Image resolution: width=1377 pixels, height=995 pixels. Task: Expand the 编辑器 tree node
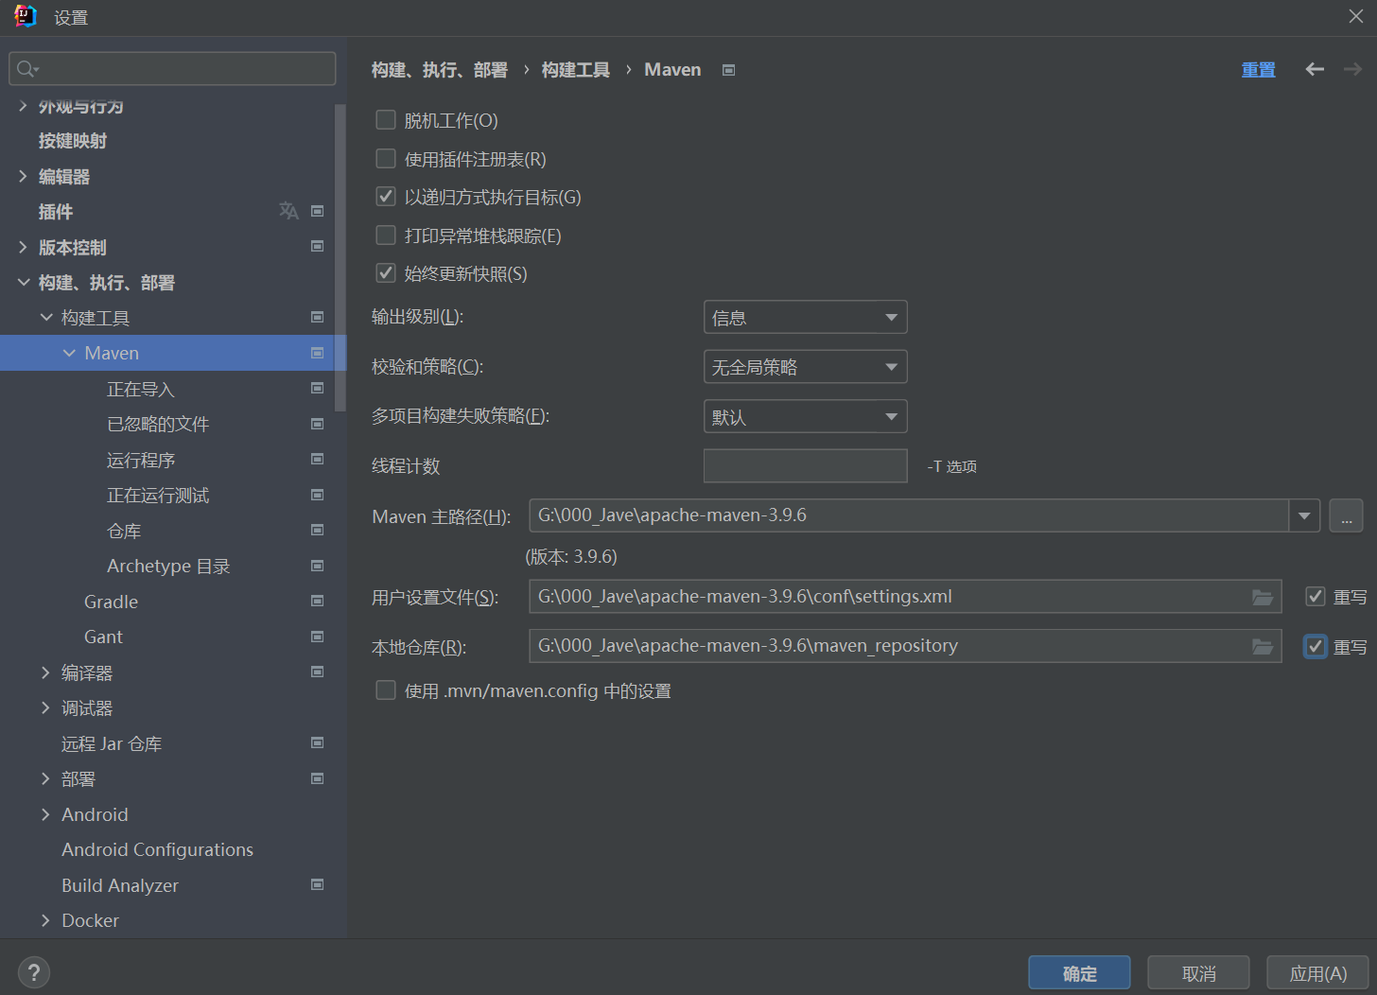(x=23, y=176)
